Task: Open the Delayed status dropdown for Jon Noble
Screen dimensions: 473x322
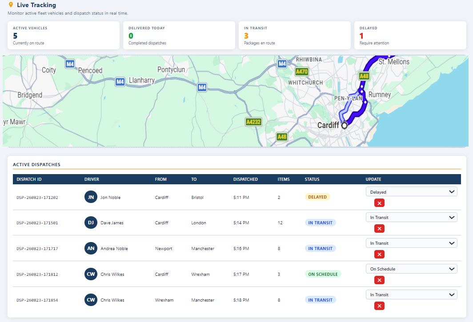Action: (412, 192)
